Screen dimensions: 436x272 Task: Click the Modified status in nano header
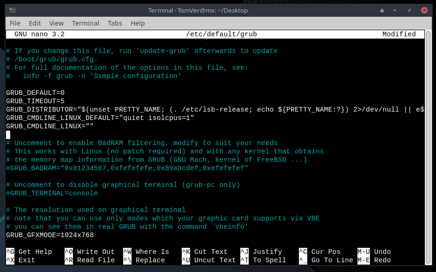399,34
